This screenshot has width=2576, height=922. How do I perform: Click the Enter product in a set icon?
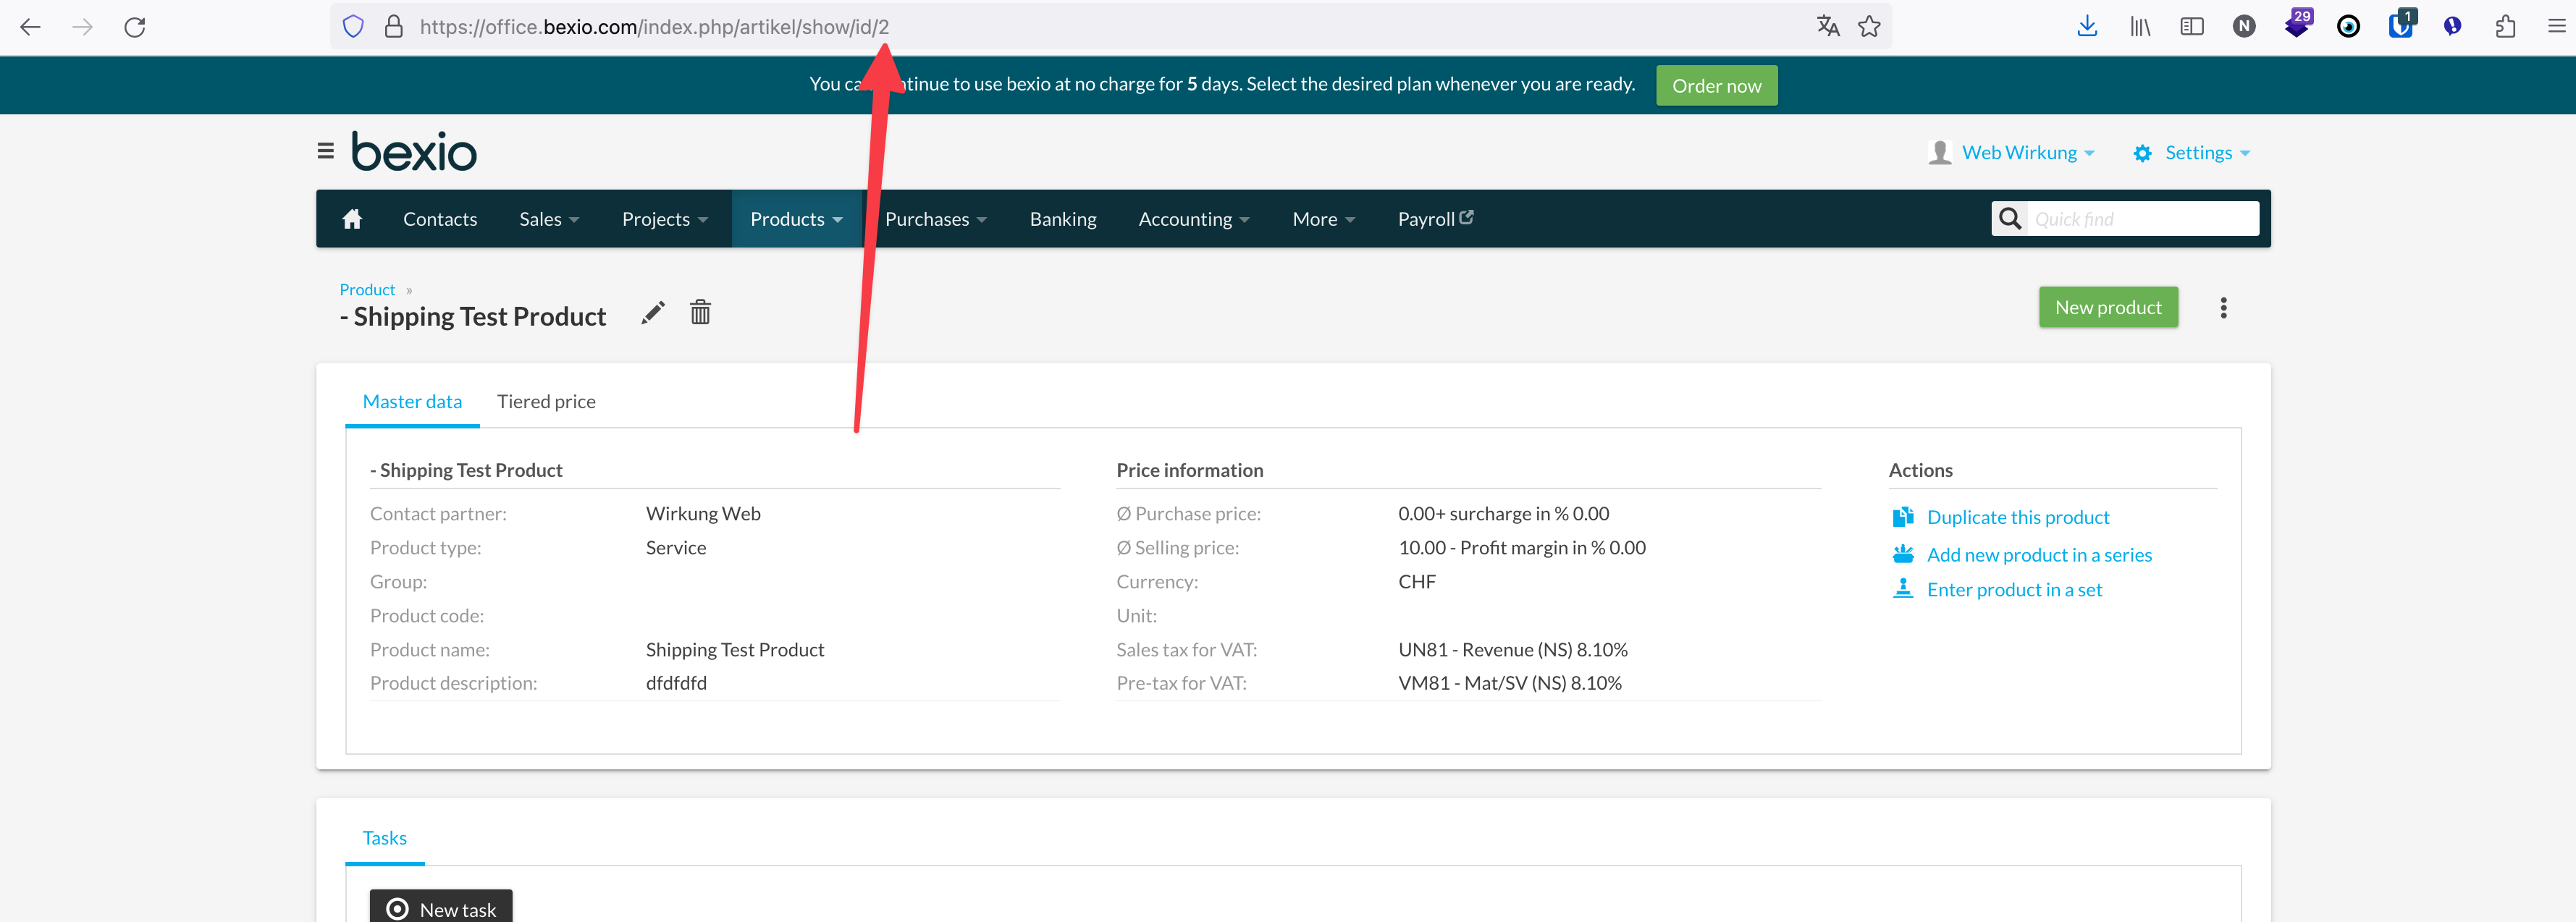(x=1903, y=589)
